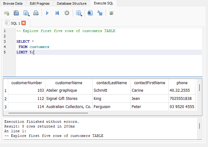Execute current line button

coord(57,13)
